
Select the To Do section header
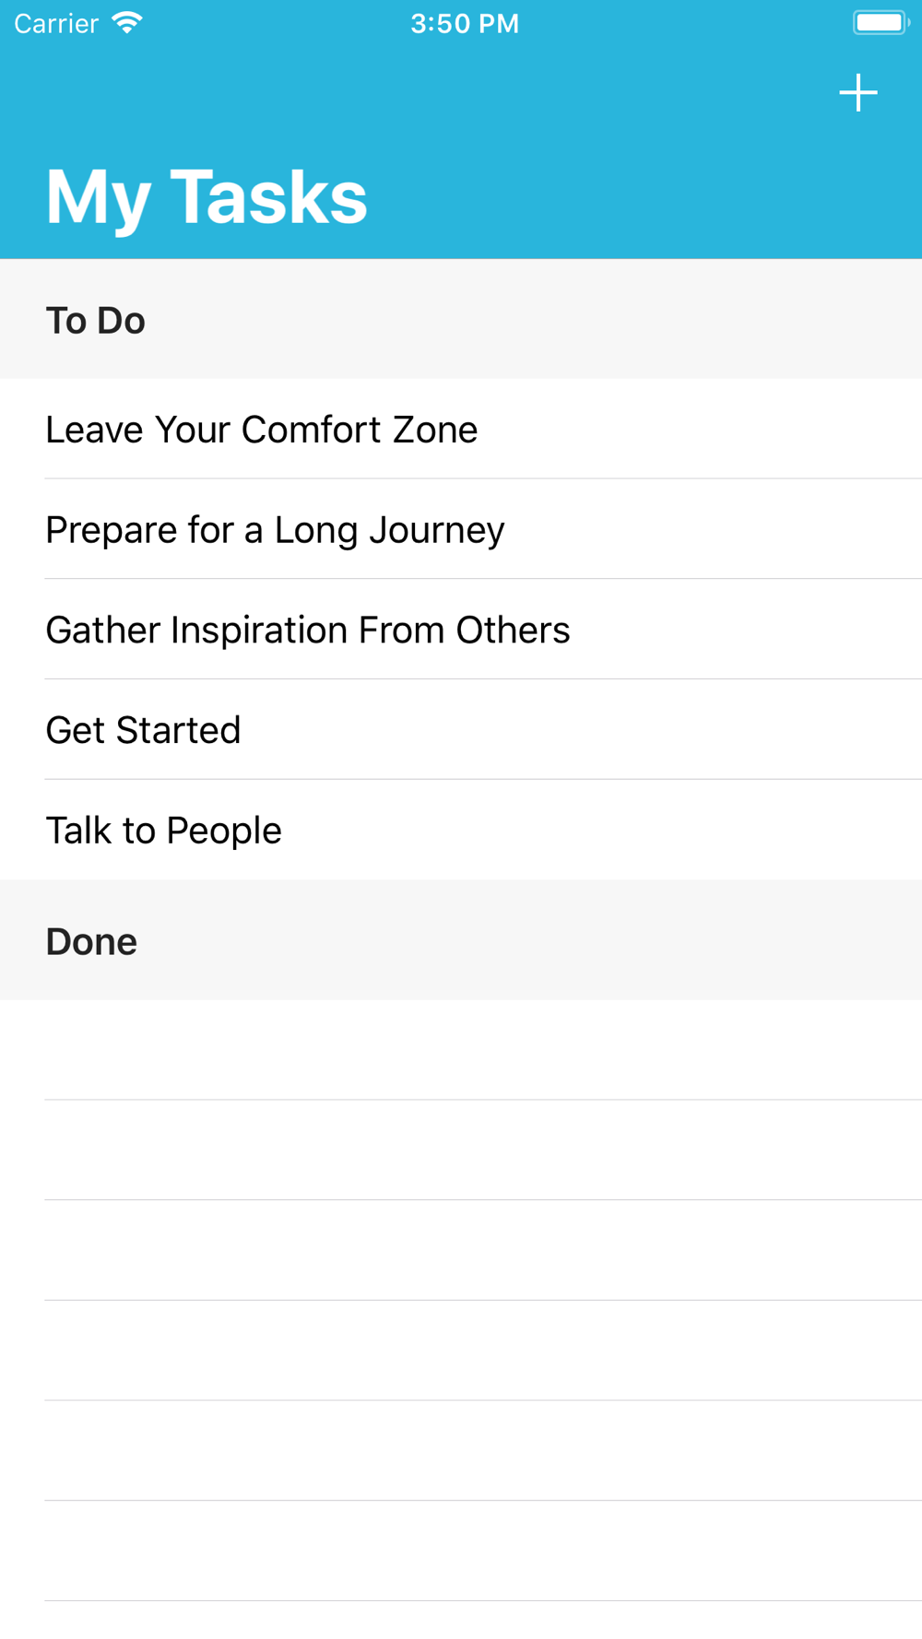(x=461, y=319)
